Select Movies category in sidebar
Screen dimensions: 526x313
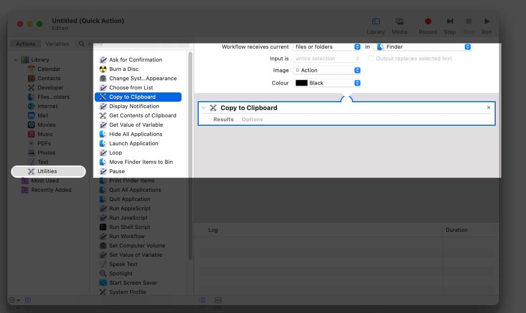click(x=46, y=125)
